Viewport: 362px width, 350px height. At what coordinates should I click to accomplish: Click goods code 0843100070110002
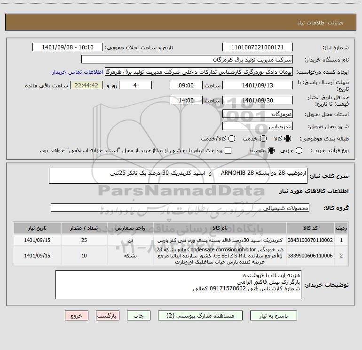(310, 240)
